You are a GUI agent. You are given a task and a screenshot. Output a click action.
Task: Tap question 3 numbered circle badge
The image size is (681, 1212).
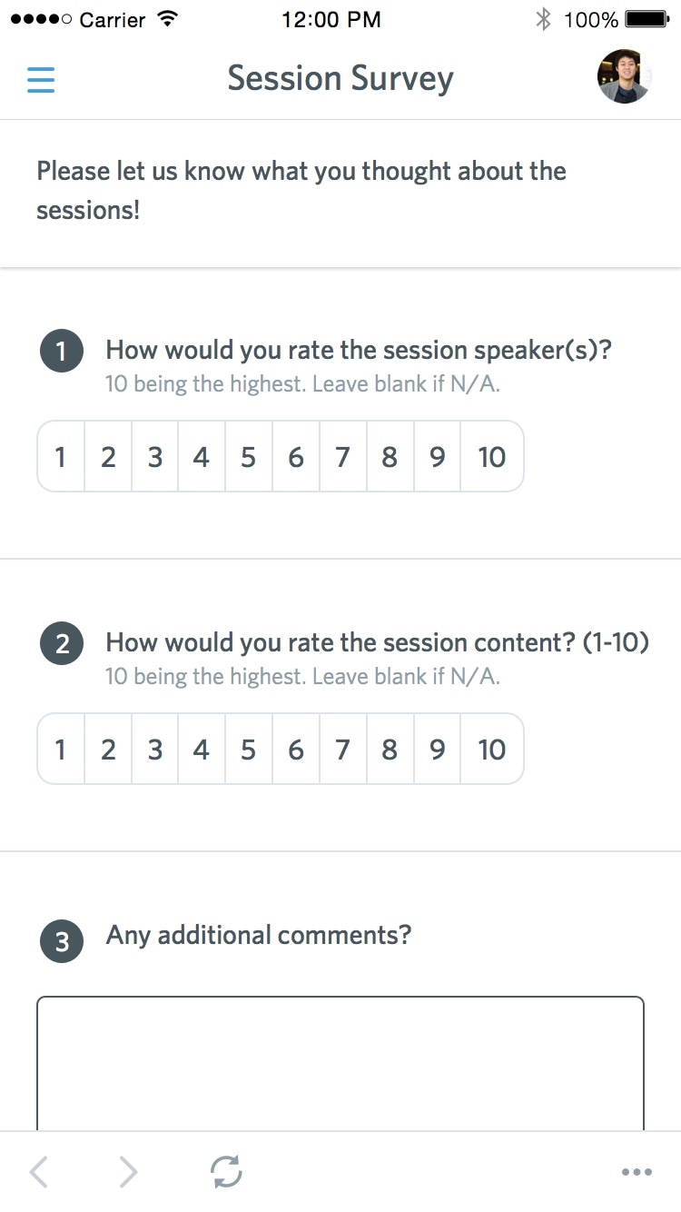[x=61, y=940]
